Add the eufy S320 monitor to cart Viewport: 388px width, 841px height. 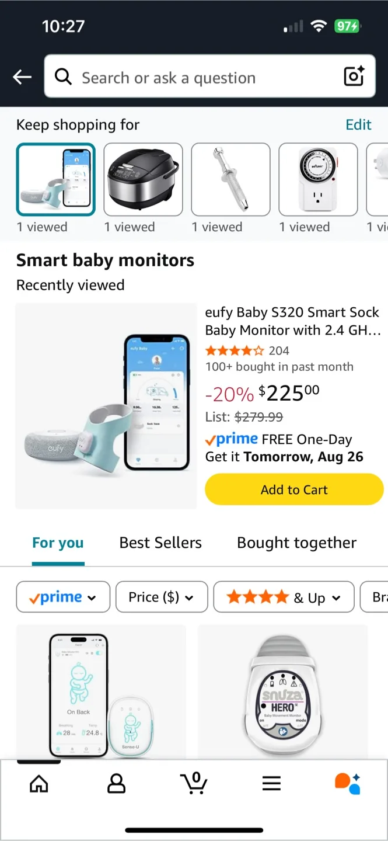pos(294,489)
